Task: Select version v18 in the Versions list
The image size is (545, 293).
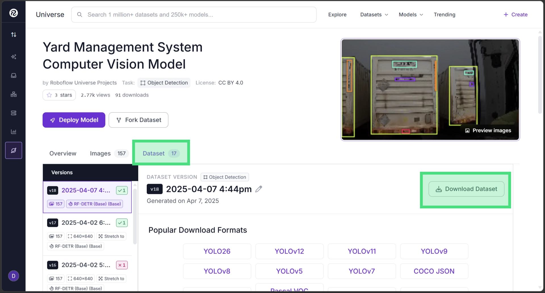Action: (x=87, y=197)
